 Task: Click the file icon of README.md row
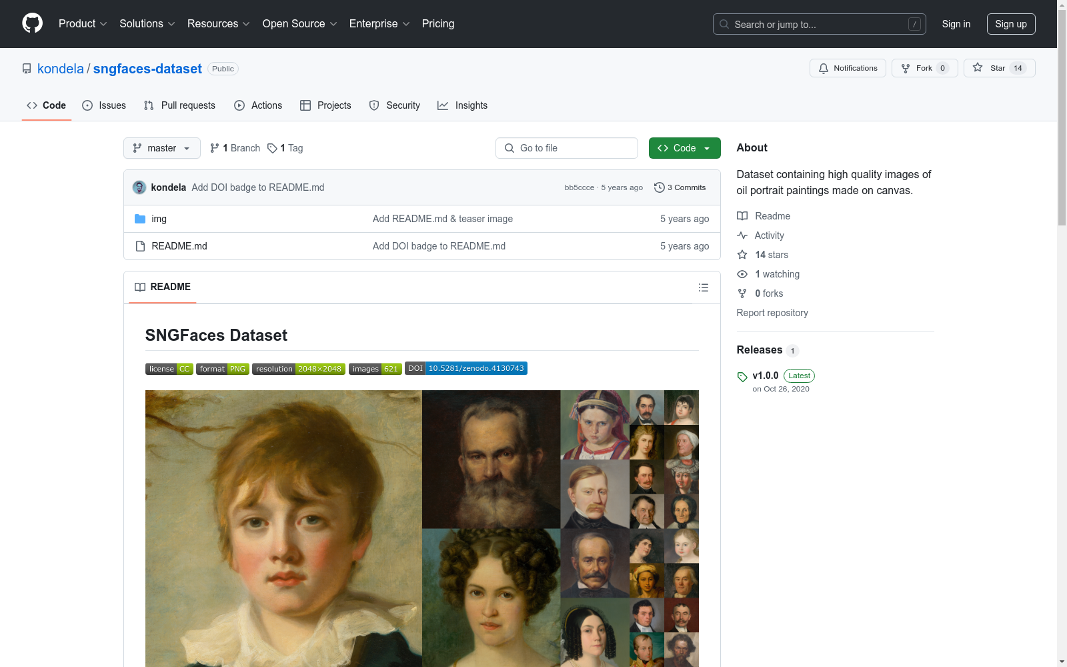point(140,246)
